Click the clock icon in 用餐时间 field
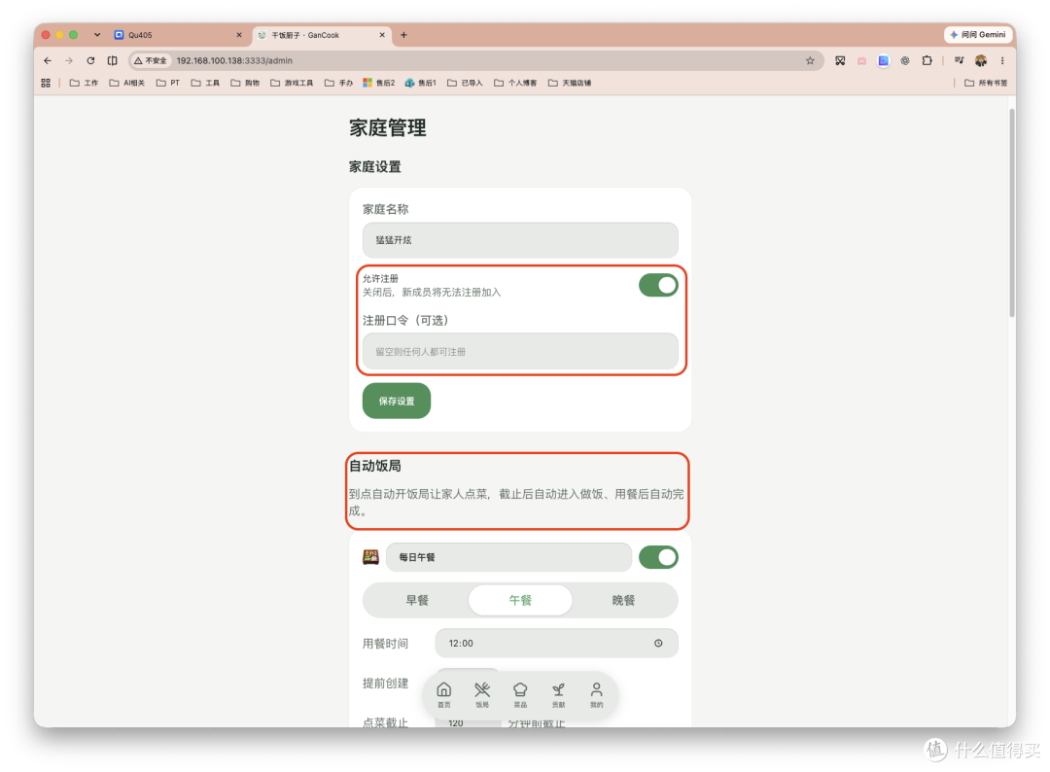 tap(658, 643)
